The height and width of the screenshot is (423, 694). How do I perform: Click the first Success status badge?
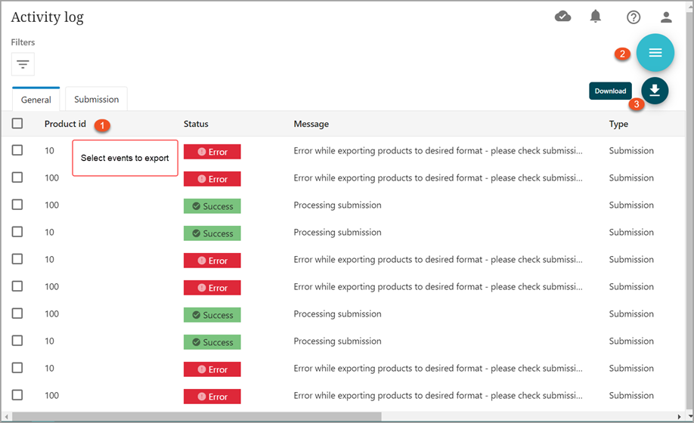pyautogui.click(x=212, y=206)
